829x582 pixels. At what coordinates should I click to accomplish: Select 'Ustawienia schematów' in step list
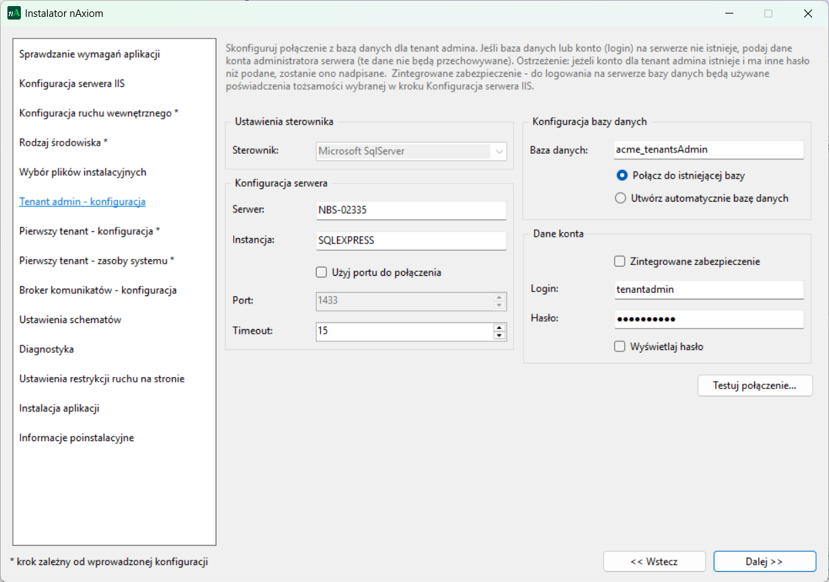coord(70,320)
